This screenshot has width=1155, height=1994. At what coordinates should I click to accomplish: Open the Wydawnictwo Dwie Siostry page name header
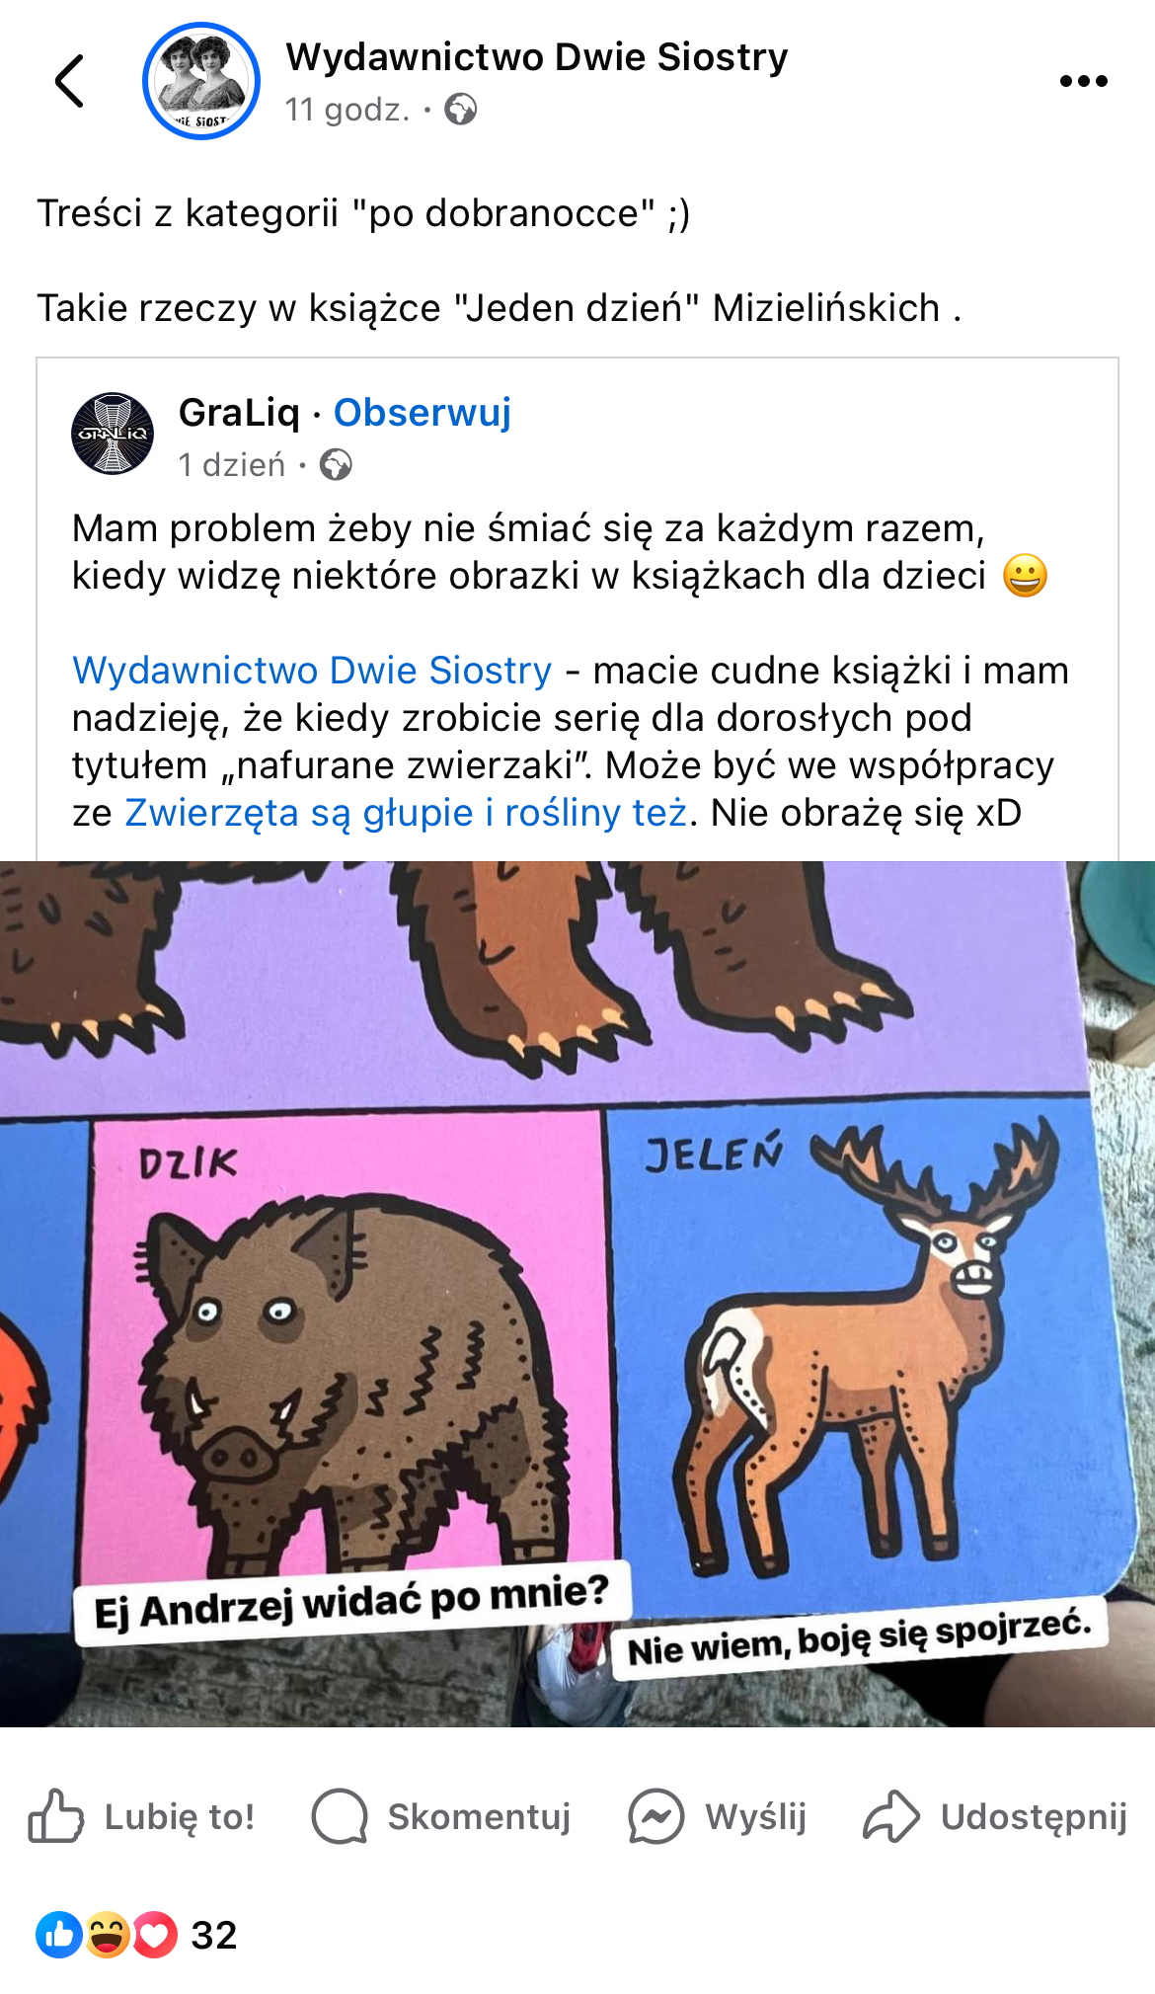point(537,57)
